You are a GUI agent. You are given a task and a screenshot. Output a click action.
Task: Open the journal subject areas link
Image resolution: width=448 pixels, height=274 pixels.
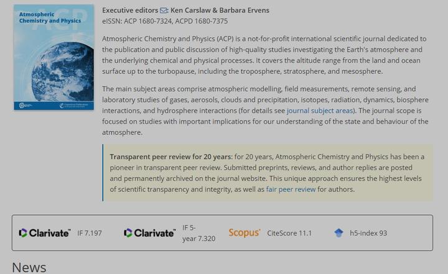[319, 111]
